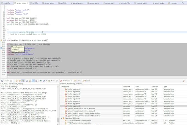Click warning icon of fdc221x.c problem row
187x125 pixels.
click(66, 121)
